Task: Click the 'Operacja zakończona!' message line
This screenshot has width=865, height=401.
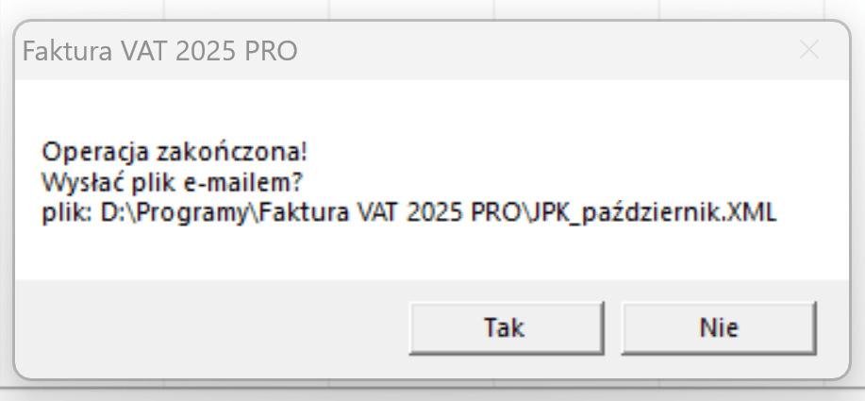Action: point(175,153)
